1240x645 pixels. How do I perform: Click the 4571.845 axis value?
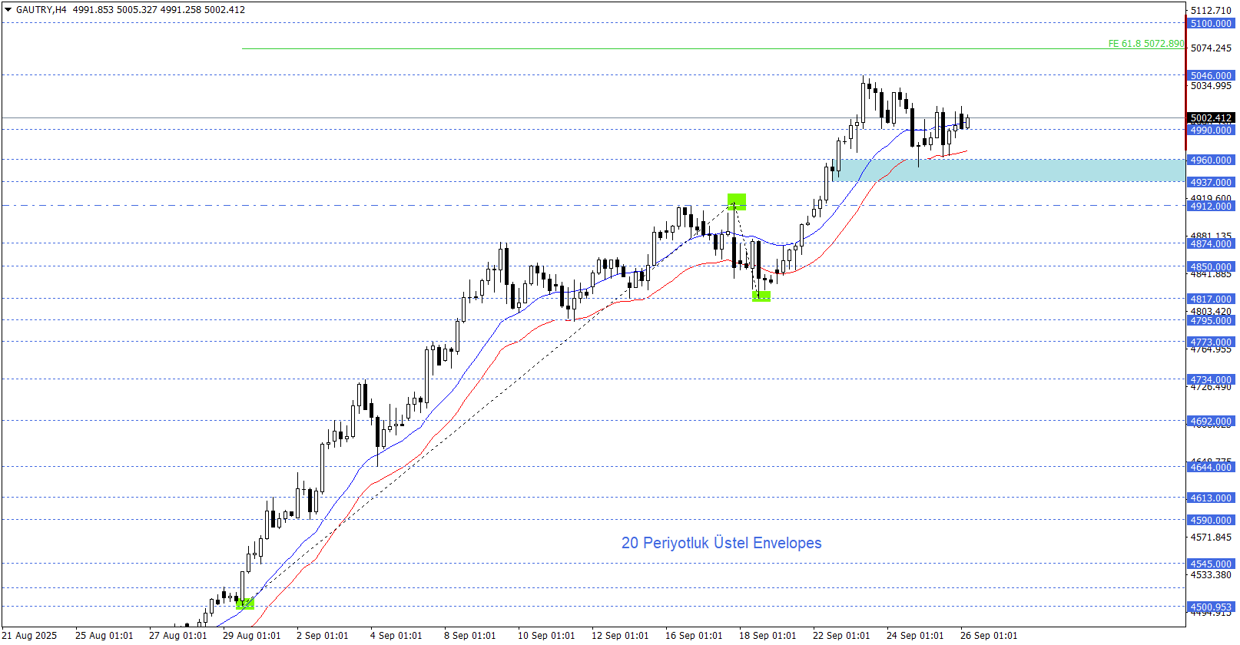click(x=1211, y=537)
